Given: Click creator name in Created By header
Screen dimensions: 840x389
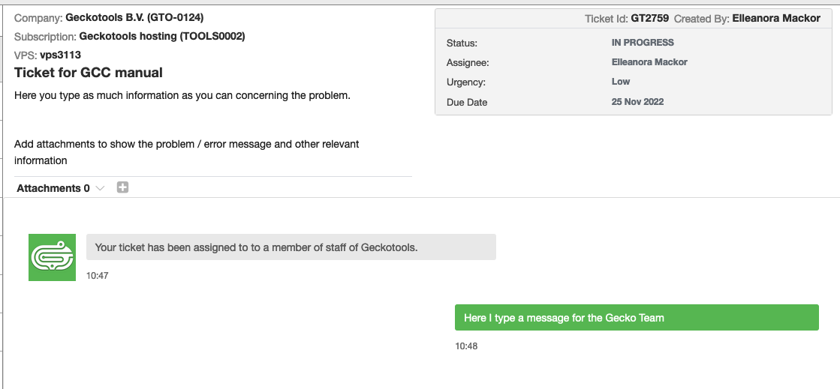Looking at the screenshot, I should click(776, 19).
